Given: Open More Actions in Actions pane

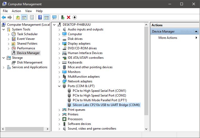Looking at the screenshot, I should pyautogui.click(x=168, y=38).
